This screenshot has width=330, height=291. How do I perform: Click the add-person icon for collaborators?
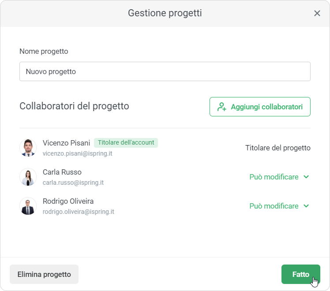pyautogui.click(x=221, y=107)
